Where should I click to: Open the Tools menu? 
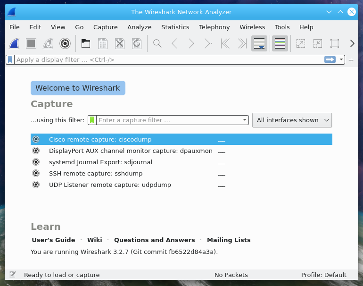282,27
